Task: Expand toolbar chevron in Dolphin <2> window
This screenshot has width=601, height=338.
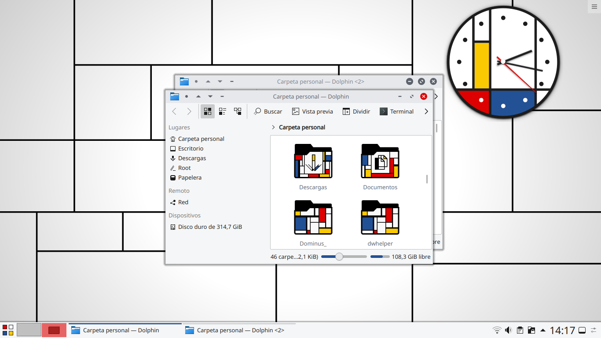Action: [436, 96]
